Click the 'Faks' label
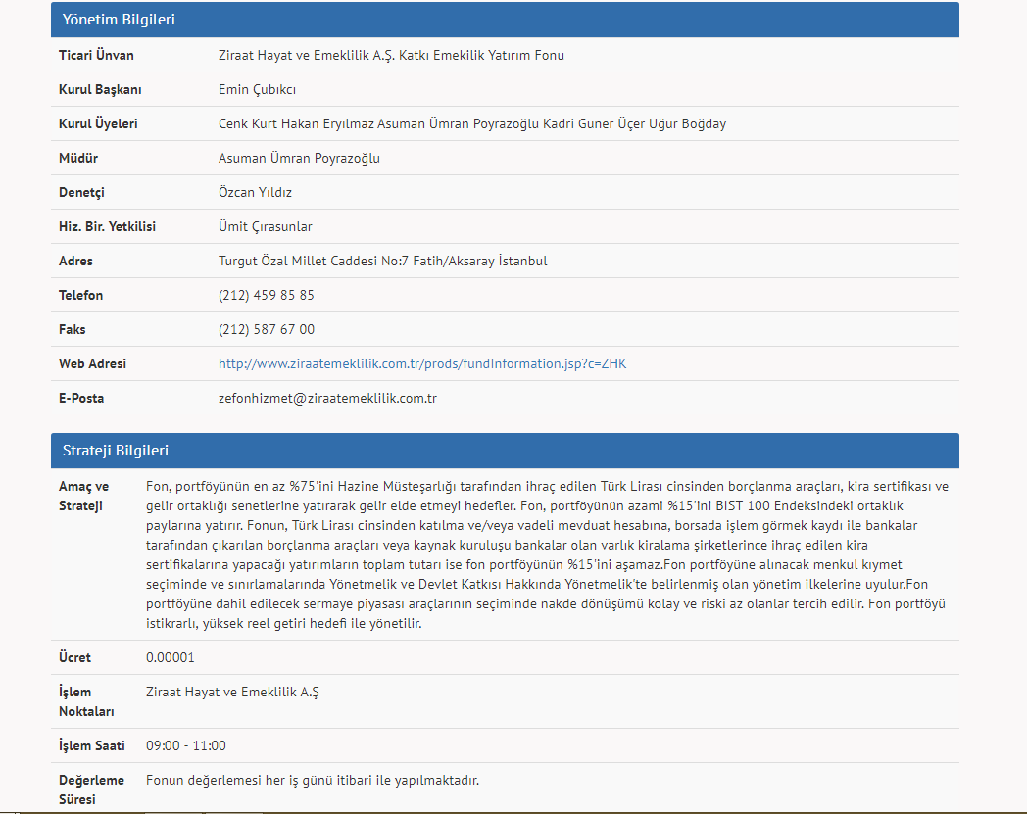1027x814 pixels. (x=73, y=329)
